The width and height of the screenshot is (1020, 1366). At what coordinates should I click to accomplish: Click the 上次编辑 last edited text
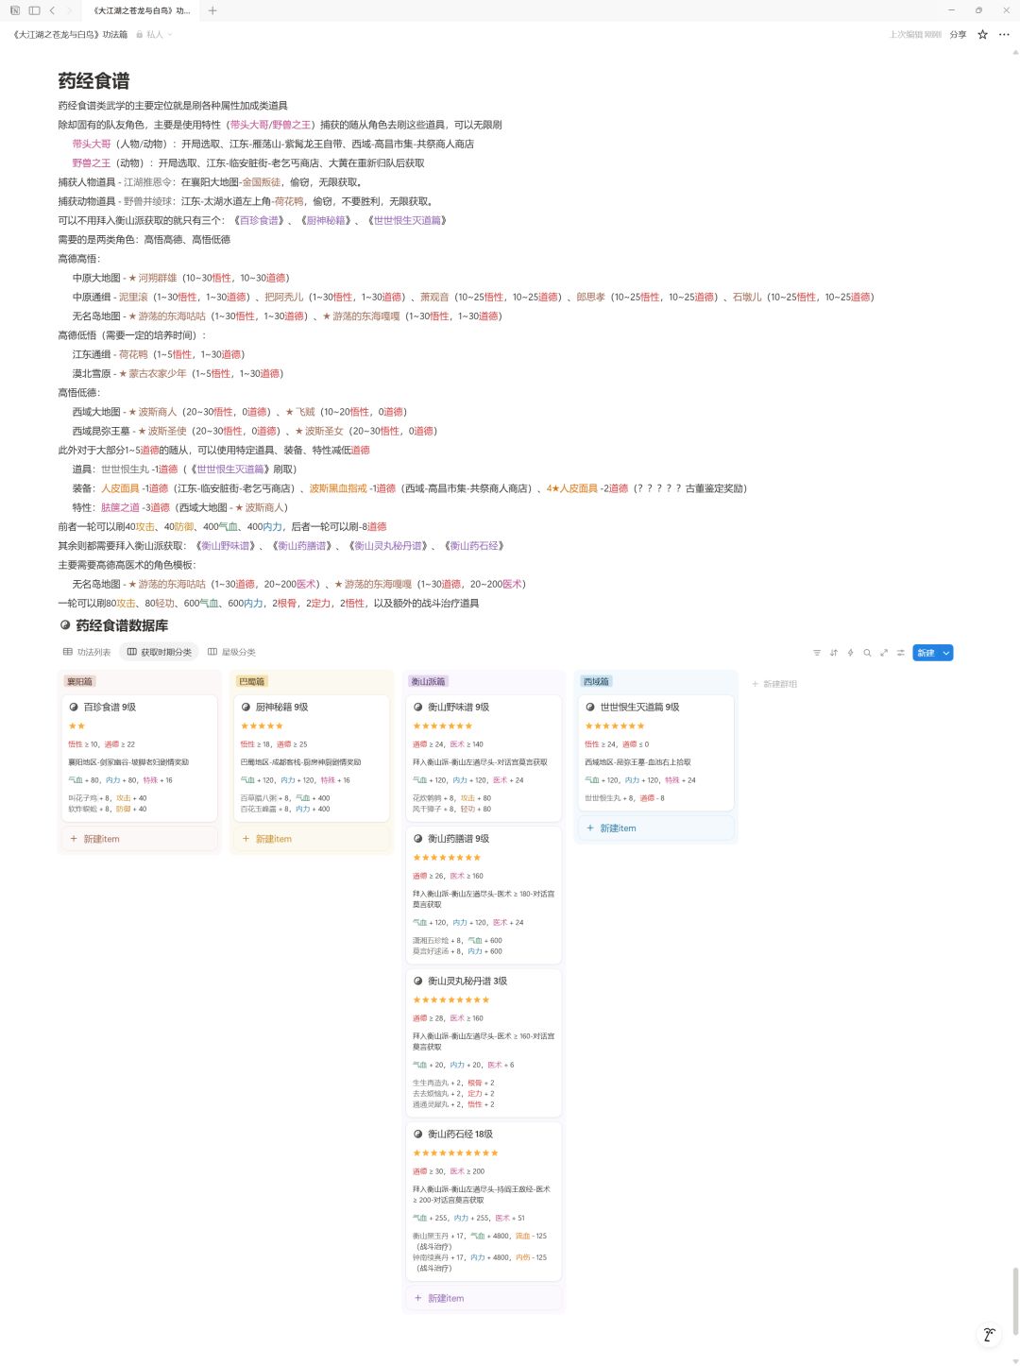coord(915,34)
